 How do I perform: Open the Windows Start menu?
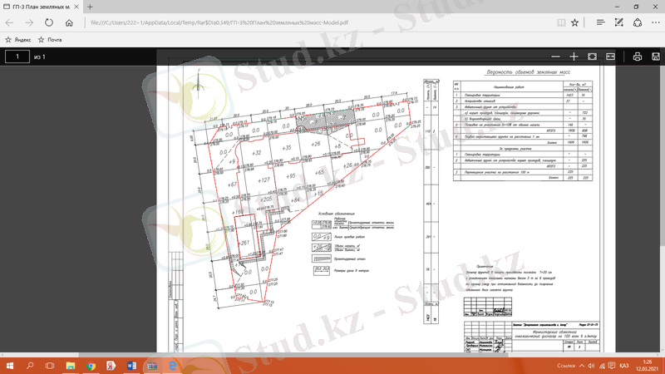click(9, 366)
